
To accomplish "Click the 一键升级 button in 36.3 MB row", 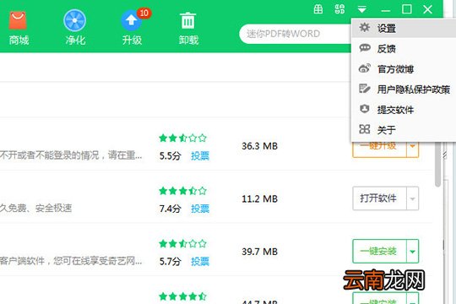I will pos(379,149).
